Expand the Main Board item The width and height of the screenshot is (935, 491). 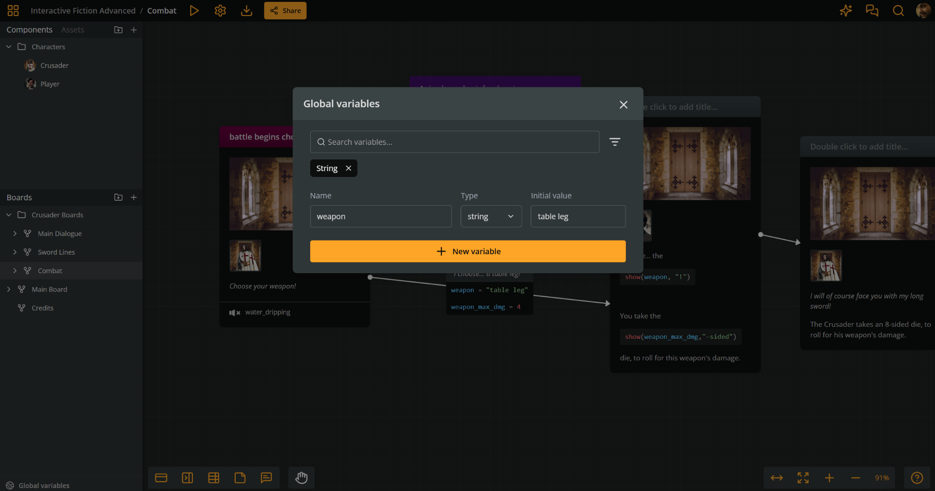pos(9,289)
